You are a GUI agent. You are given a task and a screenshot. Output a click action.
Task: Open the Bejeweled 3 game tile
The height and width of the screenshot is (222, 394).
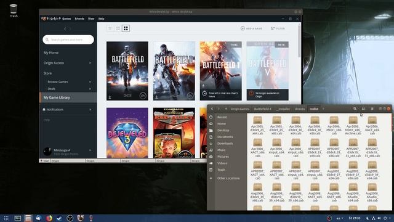pyautogui.click(x=127, y=133)
